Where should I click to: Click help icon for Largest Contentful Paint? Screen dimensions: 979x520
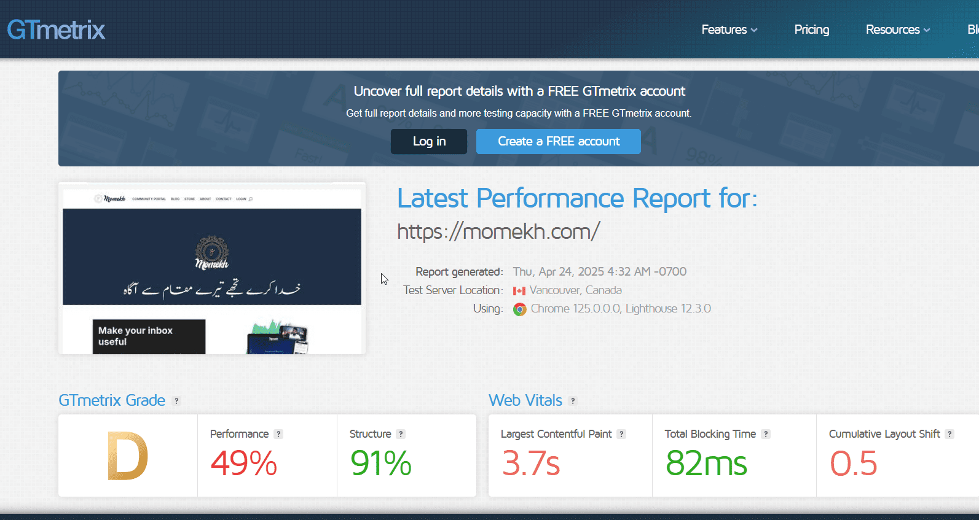(621, 434)
